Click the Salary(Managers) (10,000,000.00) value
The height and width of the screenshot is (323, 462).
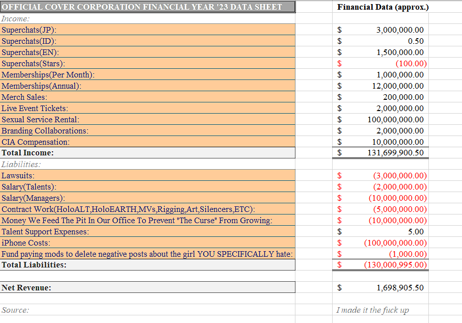coord(398,198)
